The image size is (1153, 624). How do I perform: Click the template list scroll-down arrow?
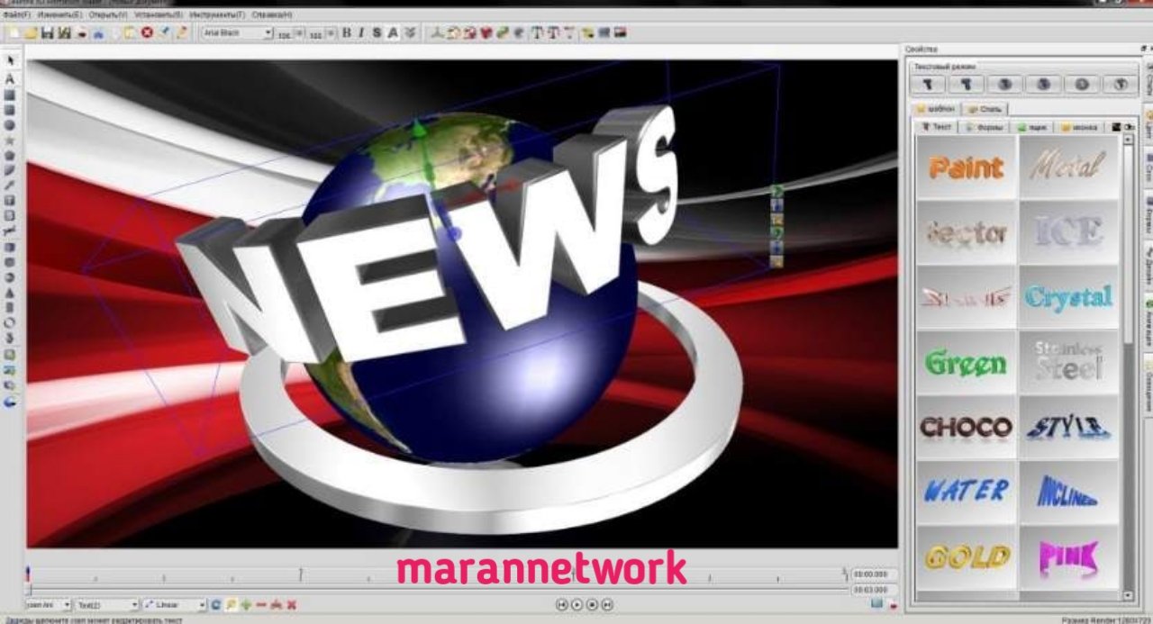(x=1128, y=596)
